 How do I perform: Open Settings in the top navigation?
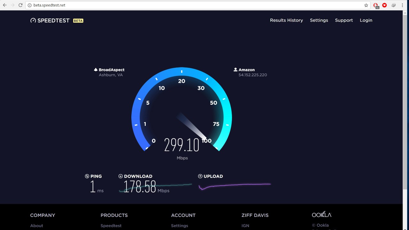pos(319,20)
